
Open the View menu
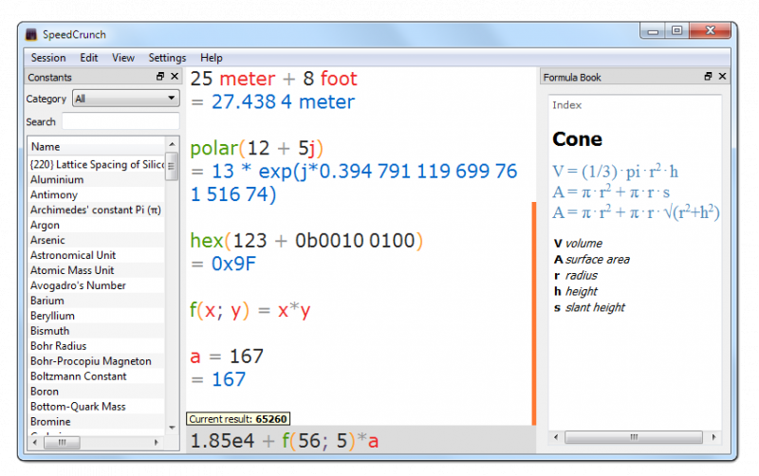coord(123,58)
